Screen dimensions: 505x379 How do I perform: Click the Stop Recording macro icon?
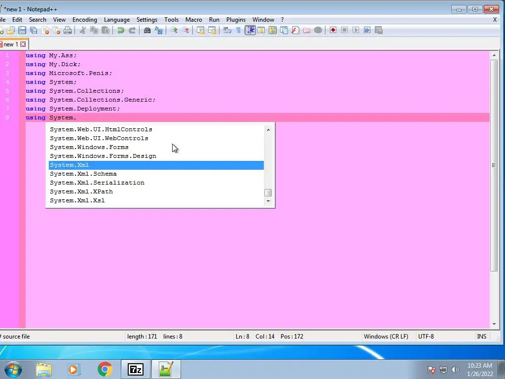(x=344, y=30)
